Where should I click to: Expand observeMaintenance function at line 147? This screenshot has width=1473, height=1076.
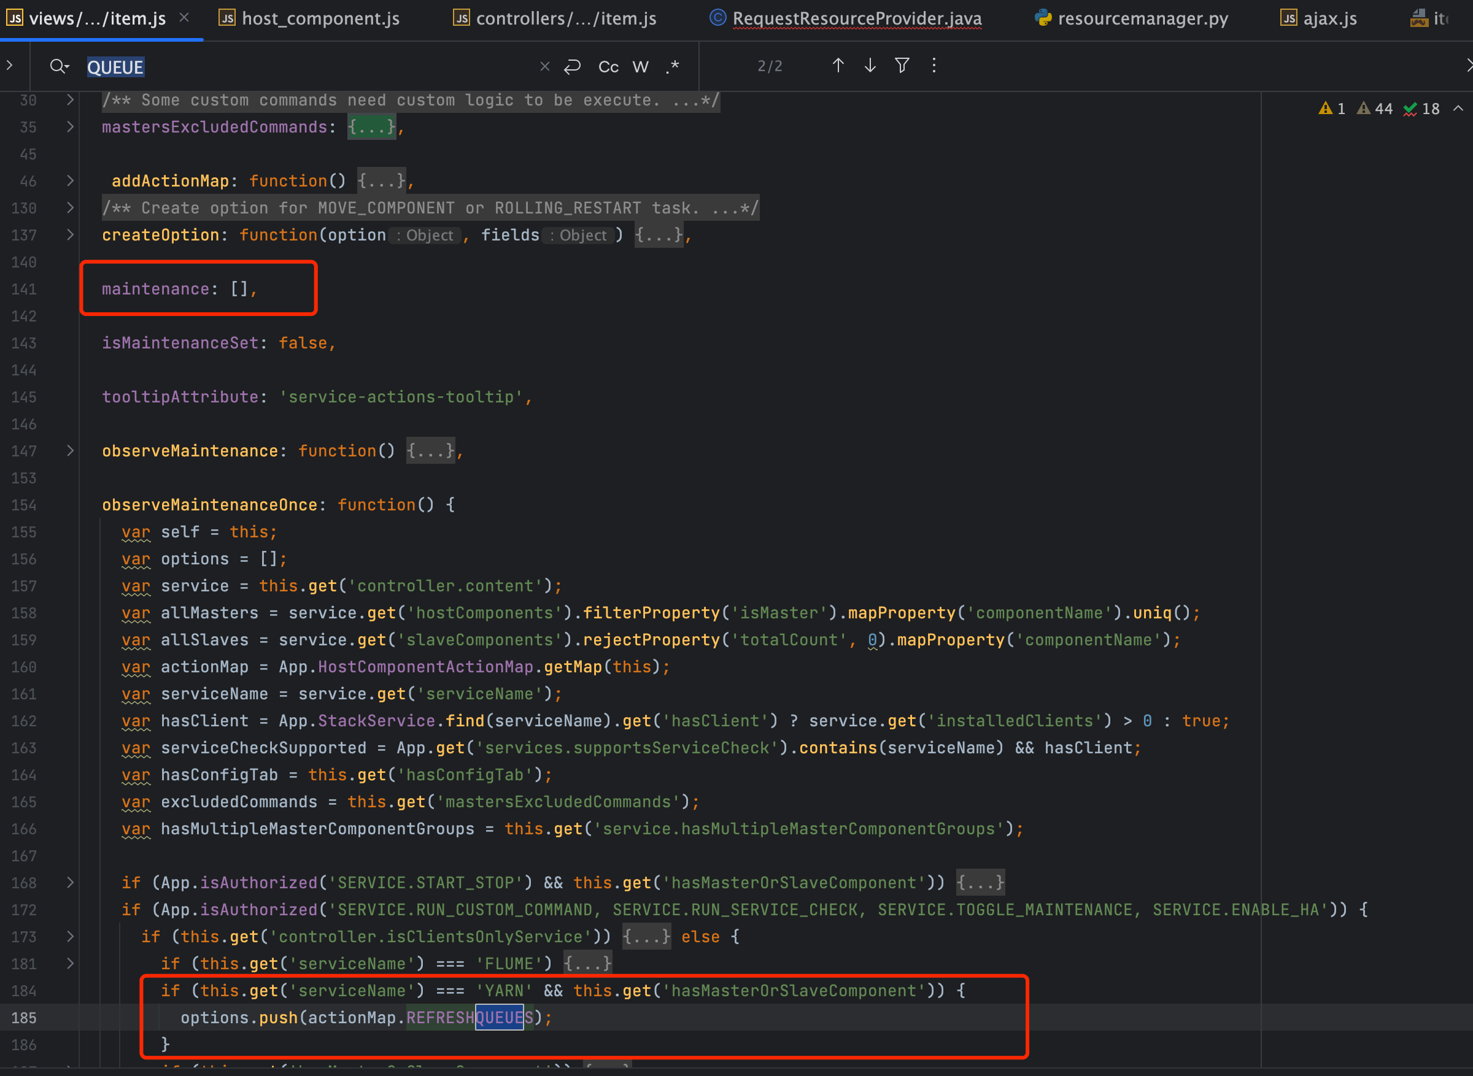(70, 451)
